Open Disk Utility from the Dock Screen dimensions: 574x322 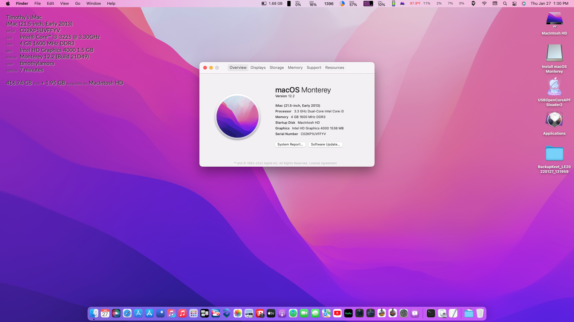(442, 313)
